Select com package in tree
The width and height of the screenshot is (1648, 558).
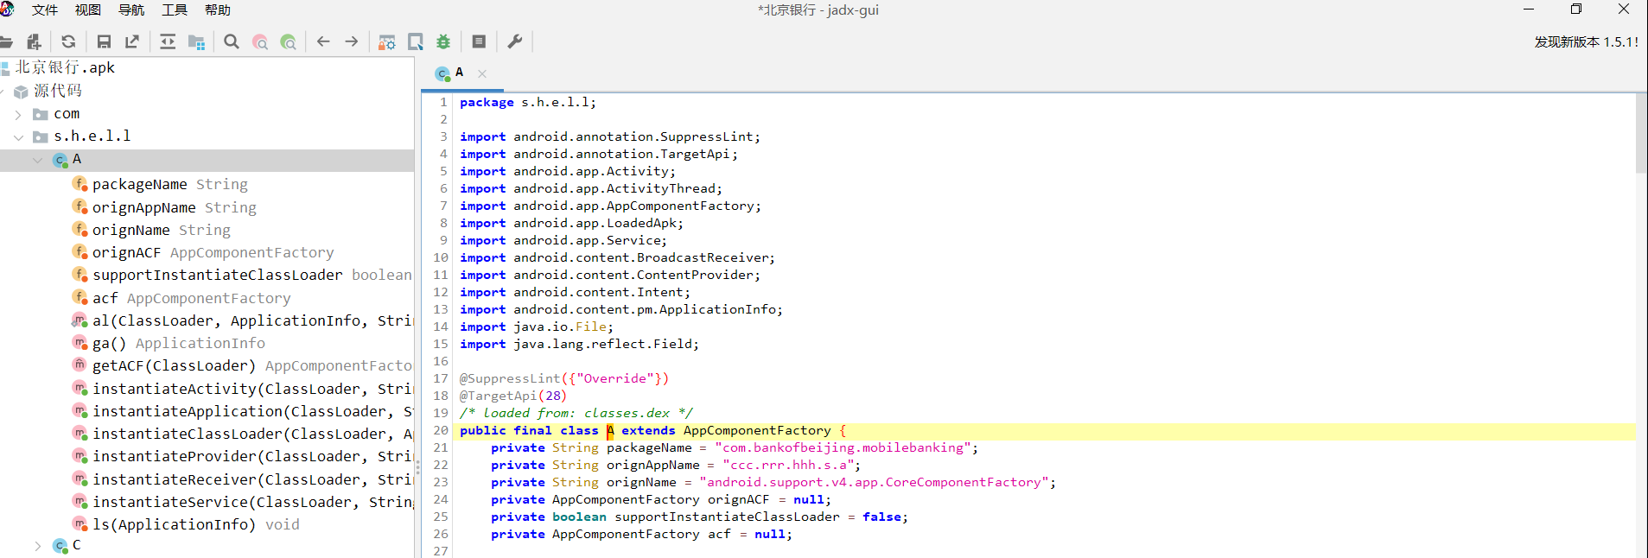pos(67,114)
